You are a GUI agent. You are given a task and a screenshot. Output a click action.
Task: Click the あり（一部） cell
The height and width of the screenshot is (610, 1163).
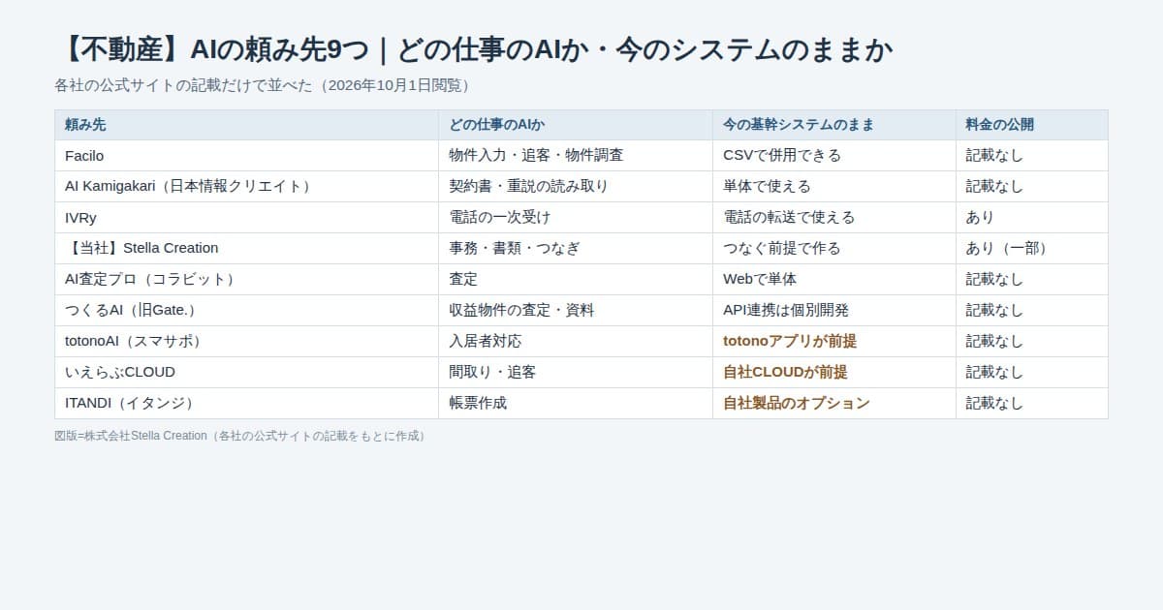click(1032, 249)
